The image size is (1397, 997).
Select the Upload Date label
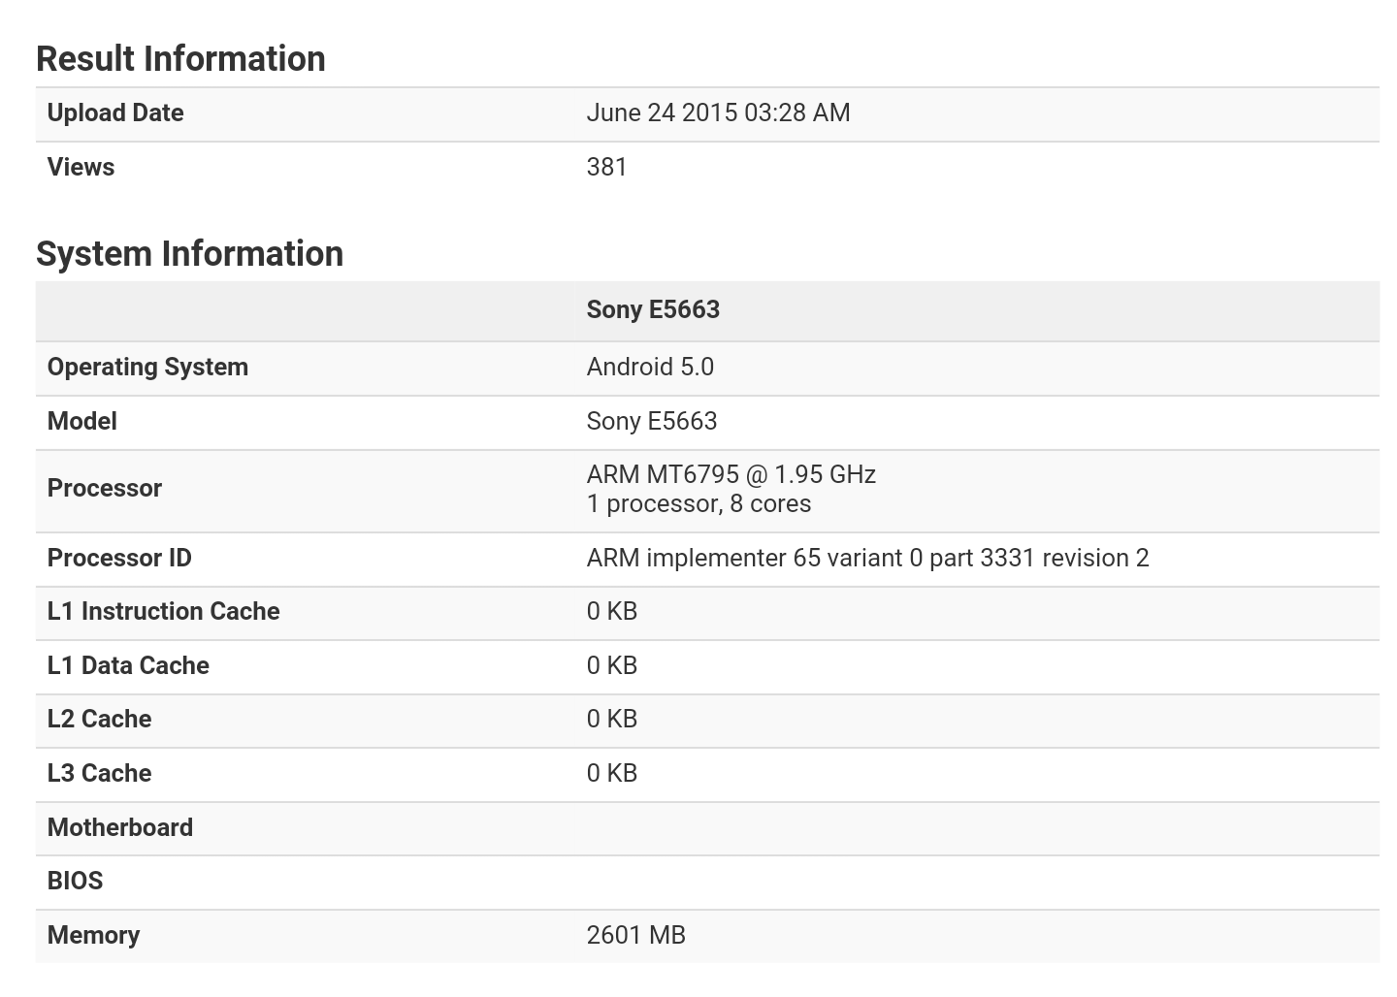point(115,113)
